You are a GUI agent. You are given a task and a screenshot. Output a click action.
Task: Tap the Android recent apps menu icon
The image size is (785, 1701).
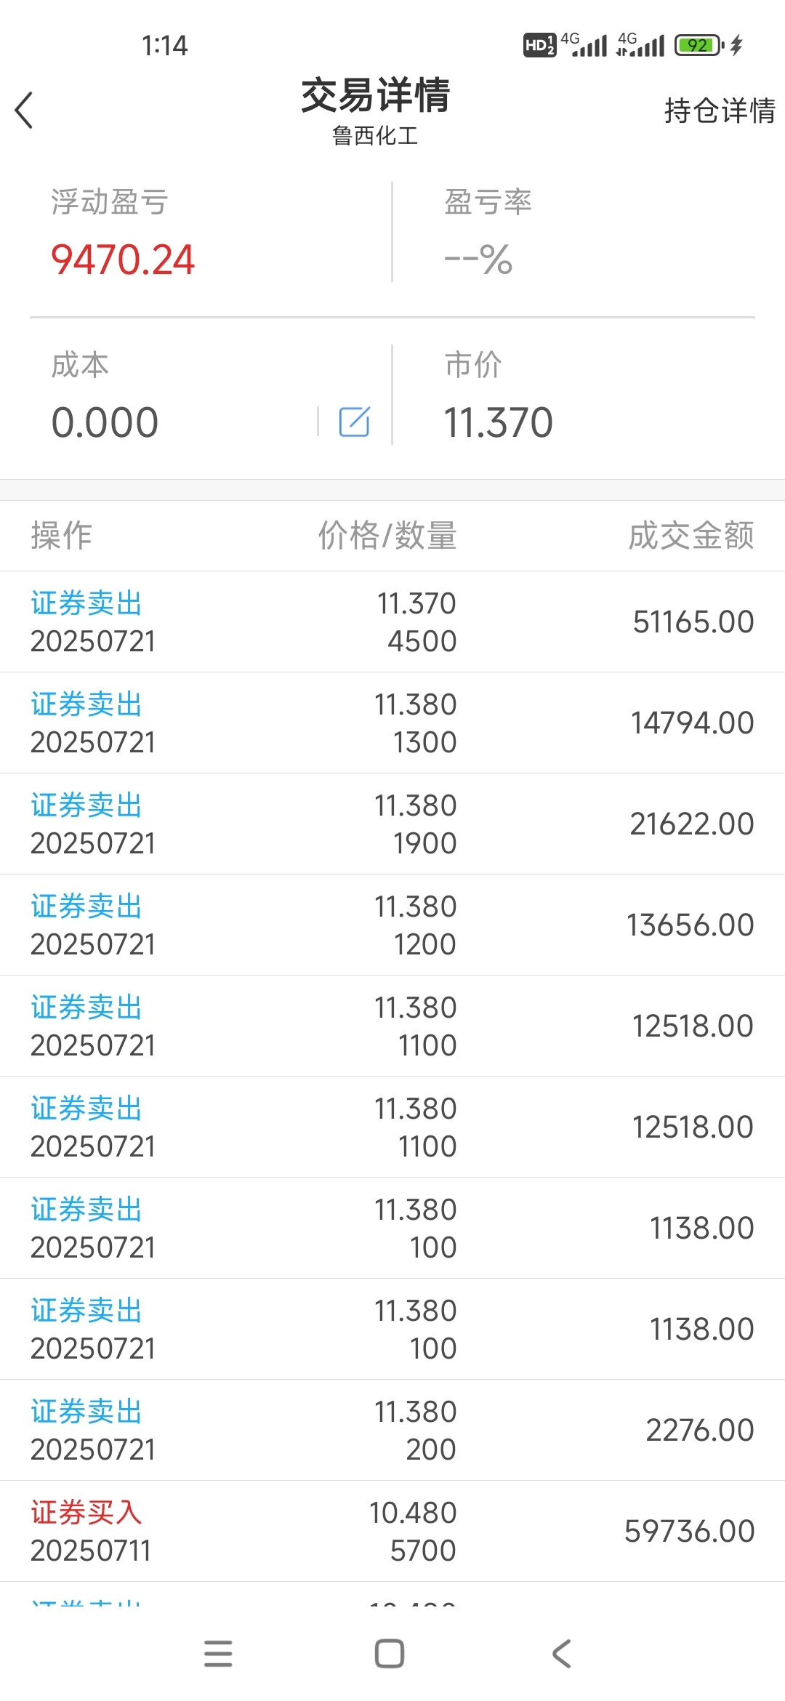[x=218, y=1654]
